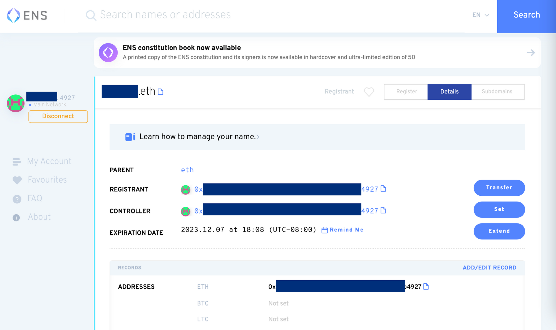Click the Transfer button
Image resolution: width=556 pixels, height=330 pixels.
point(499,188)
